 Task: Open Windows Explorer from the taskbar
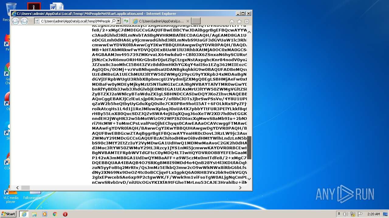pyautogui.click(x=34, y=214)
